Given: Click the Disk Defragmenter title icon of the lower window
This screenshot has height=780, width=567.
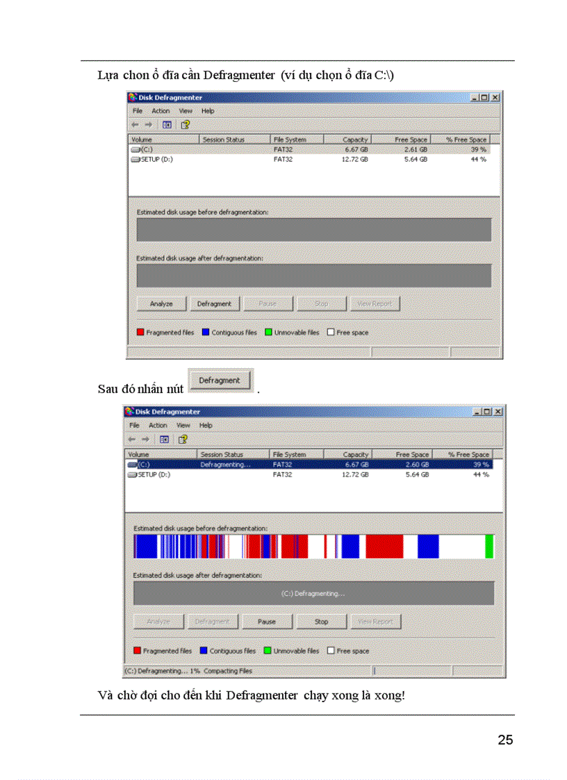Looking at the screenshot, I should pos(131,412).
